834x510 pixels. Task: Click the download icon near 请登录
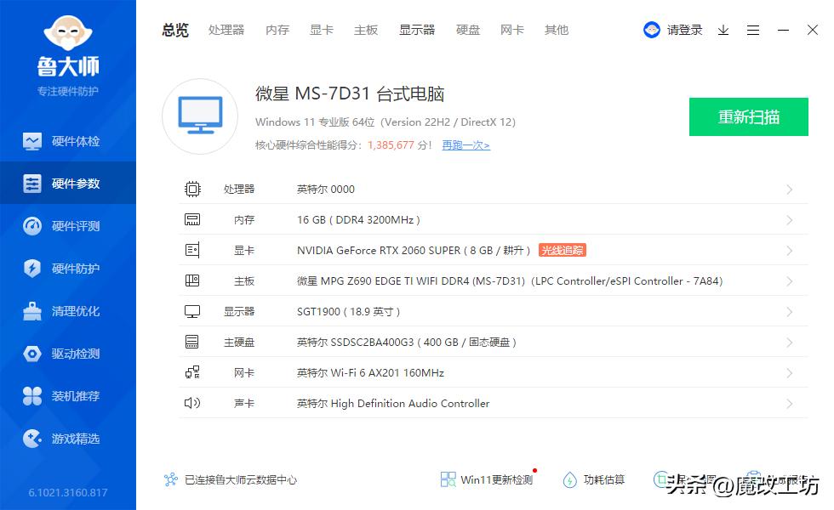pos(724,30)
